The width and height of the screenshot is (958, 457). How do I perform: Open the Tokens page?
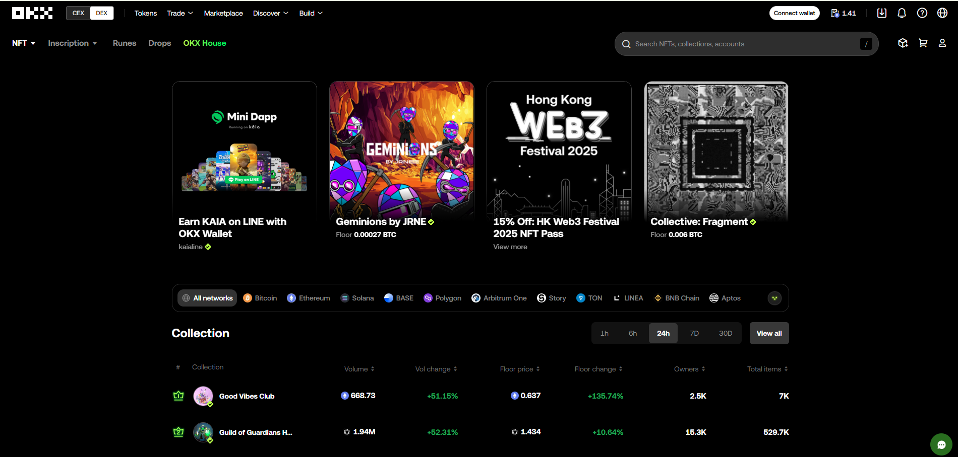[146, 13]
